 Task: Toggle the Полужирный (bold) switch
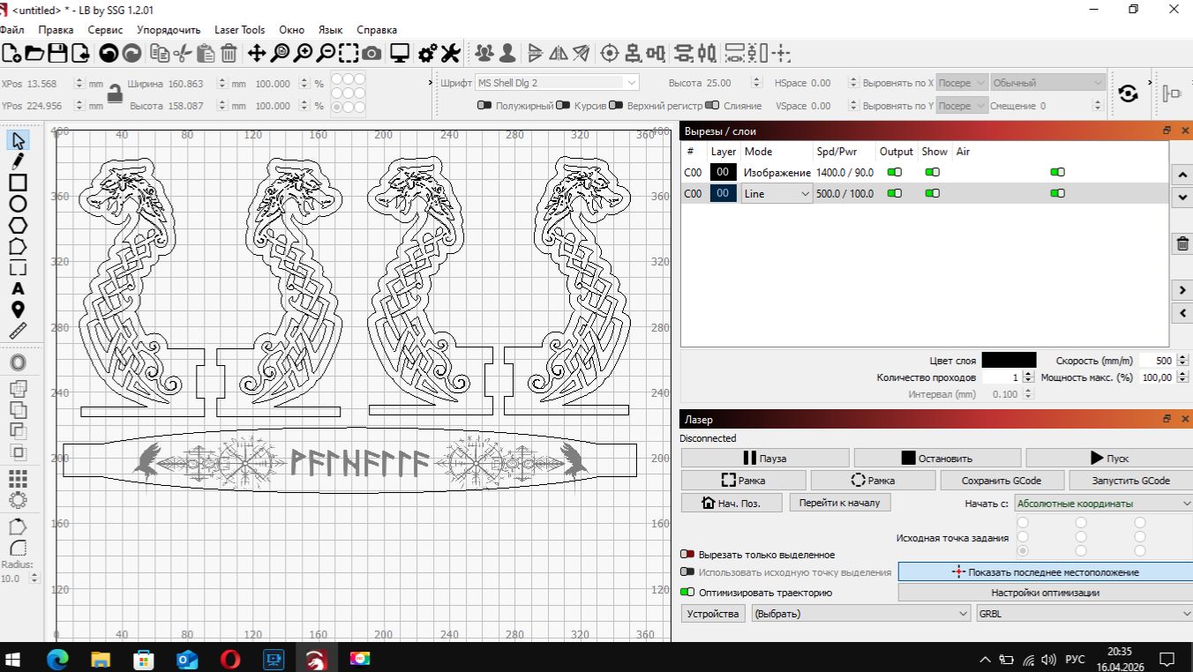coord(484,106)
